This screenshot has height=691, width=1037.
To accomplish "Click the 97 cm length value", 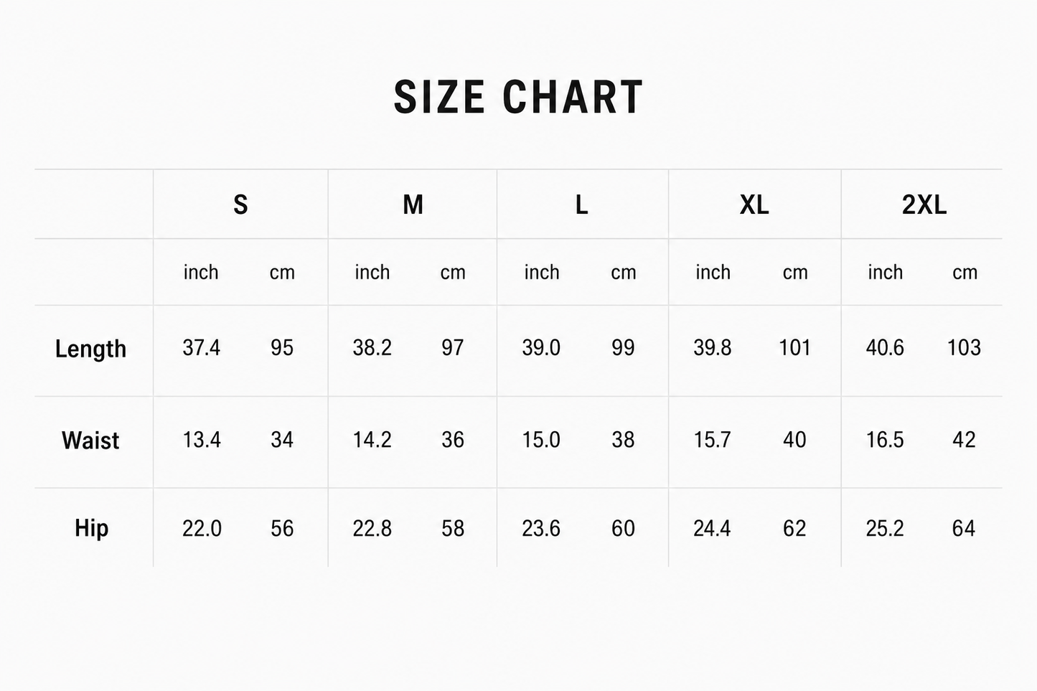I will point(453,348).
